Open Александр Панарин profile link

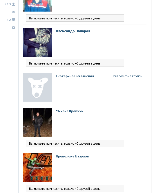73,31
